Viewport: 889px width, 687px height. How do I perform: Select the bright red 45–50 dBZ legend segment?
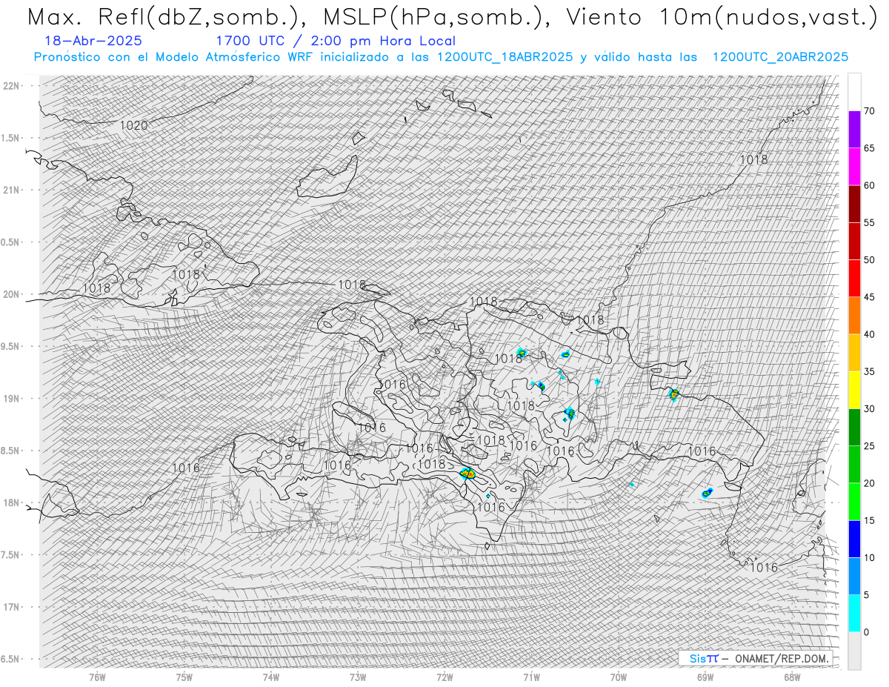(x=854, y=278)
